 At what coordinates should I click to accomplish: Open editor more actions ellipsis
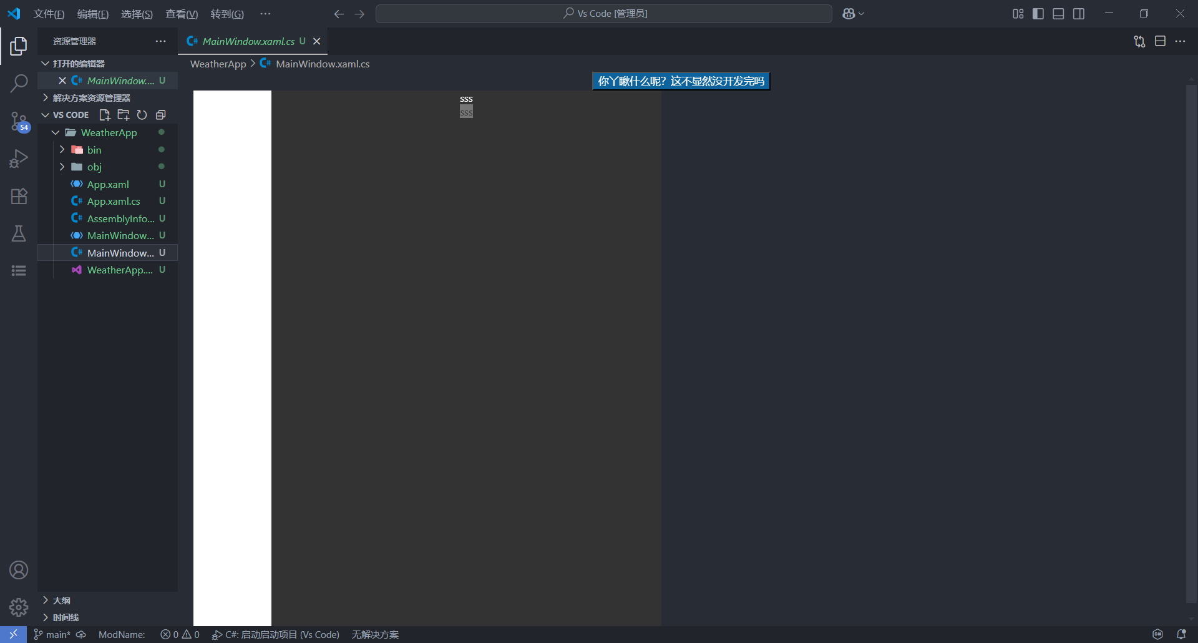click(1180, 41)
